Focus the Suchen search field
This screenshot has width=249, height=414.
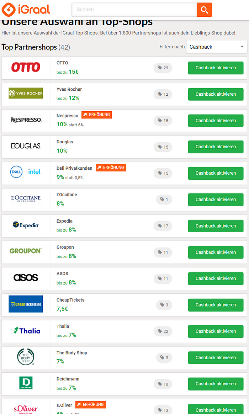(134, 10)
